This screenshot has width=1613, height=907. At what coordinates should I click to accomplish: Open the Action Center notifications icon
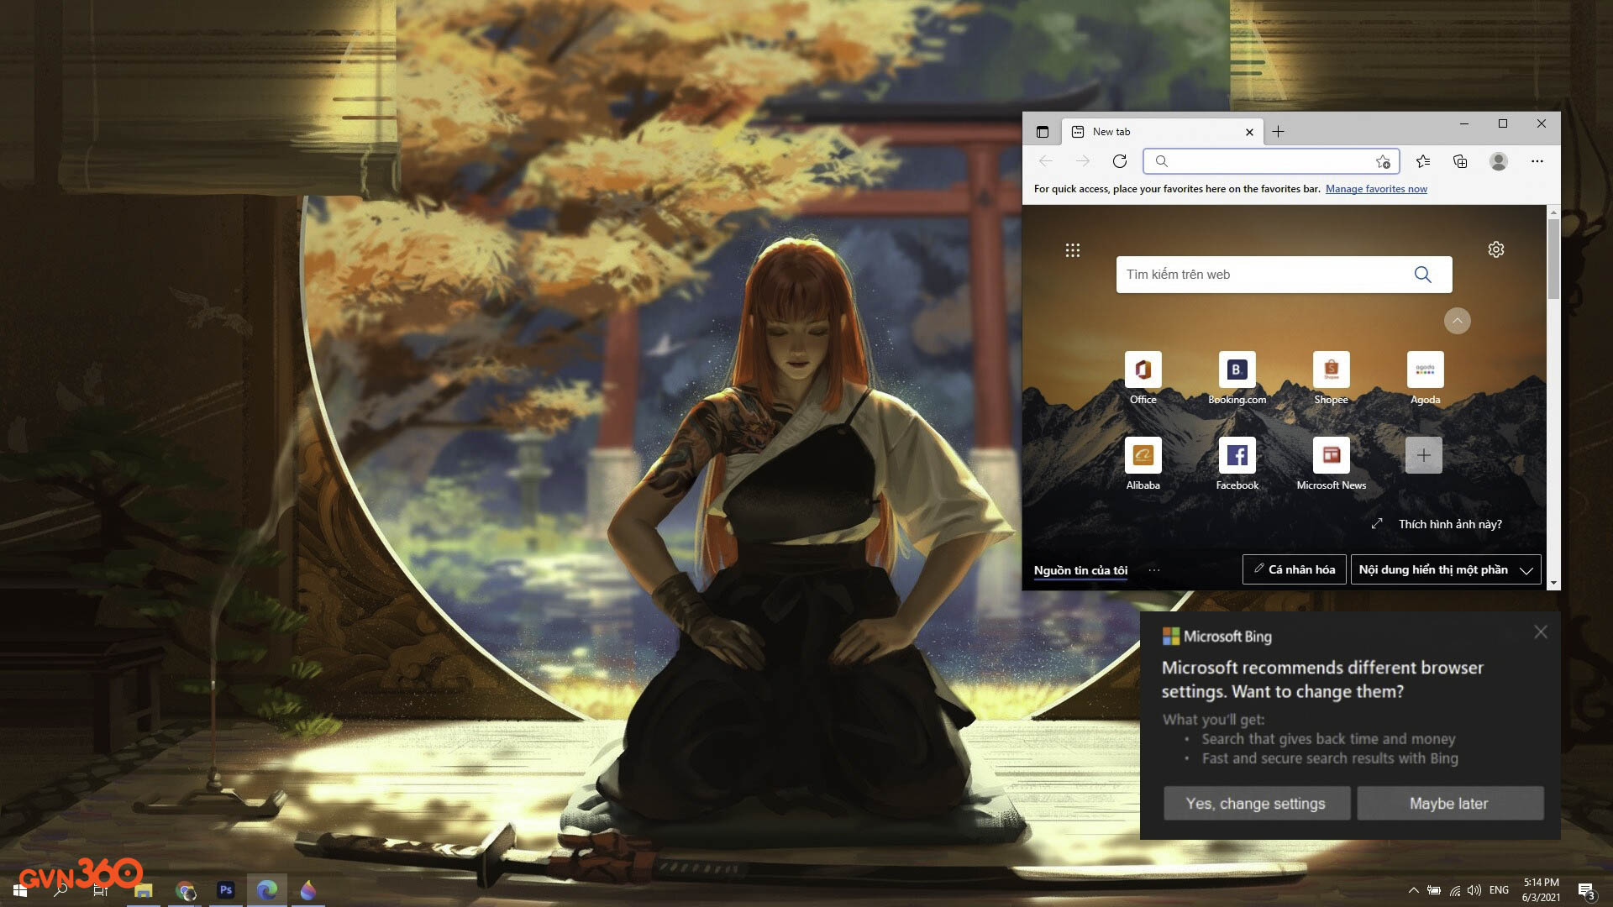(1586, 890)
